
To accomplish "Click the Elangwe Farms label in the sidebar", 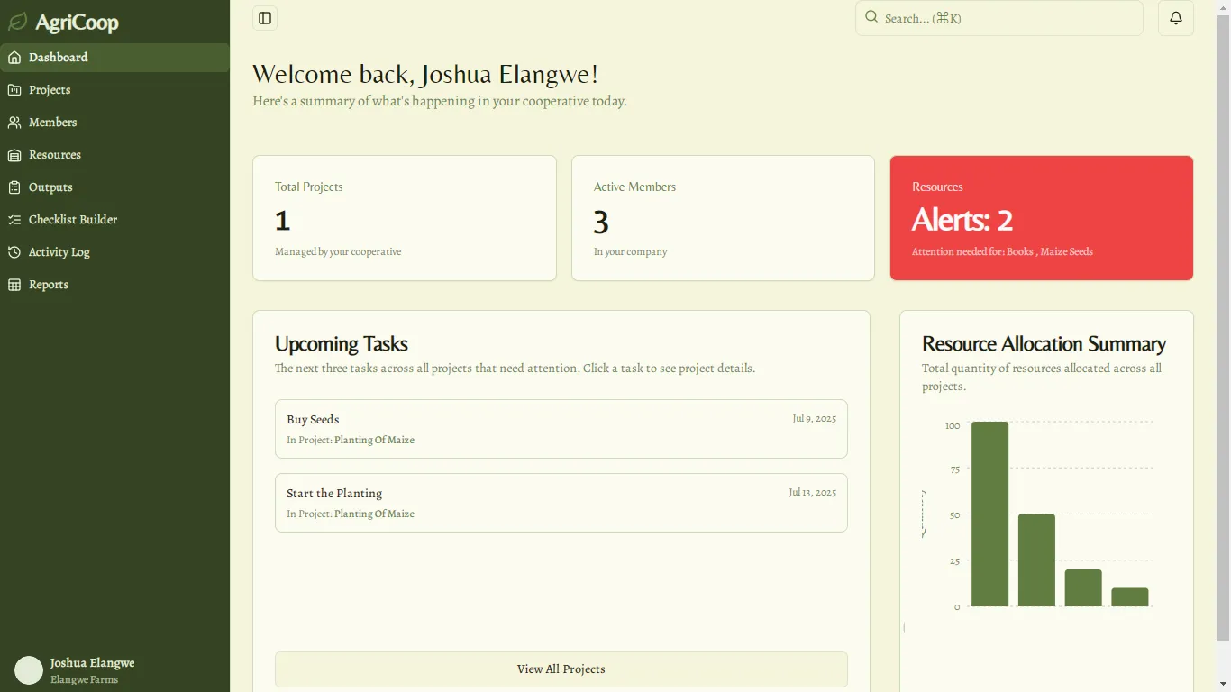I will tap(85, 679).
